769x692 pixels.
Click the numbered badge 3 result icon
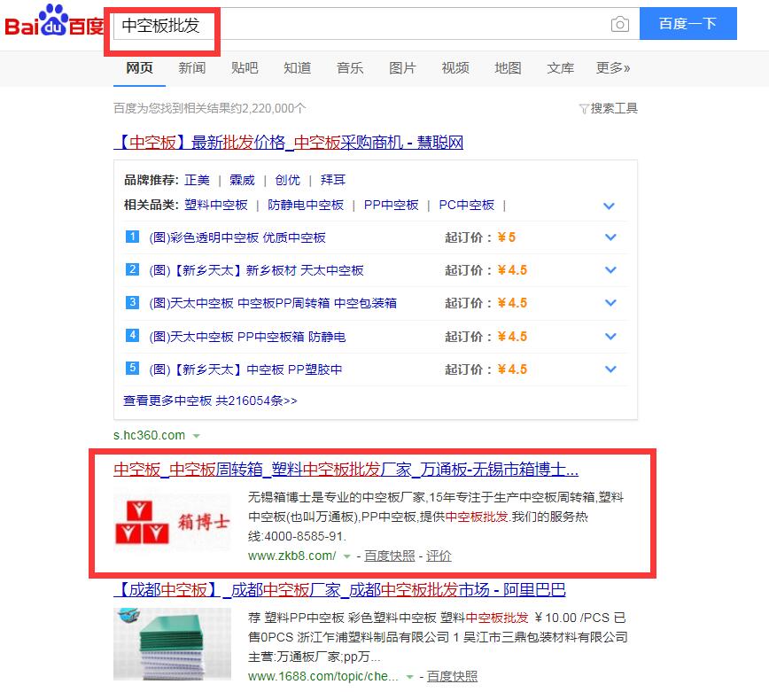132,302
